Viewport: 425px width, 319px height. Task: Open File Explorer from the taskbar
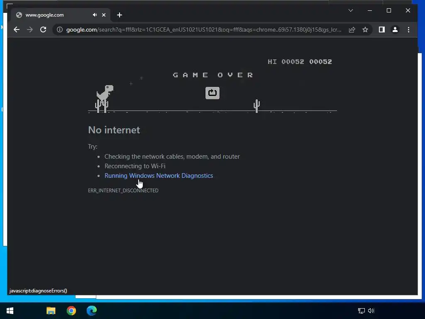[x=51, y=311]
